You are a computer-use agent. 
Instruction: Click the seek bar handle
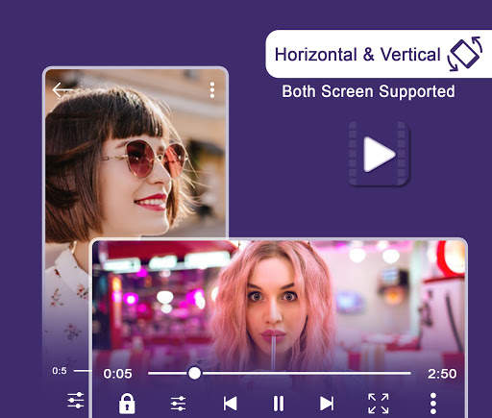(194, 373)
